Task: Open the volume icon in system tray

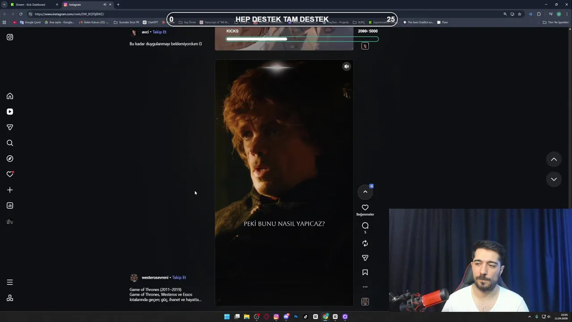Action: click(549, 317)
